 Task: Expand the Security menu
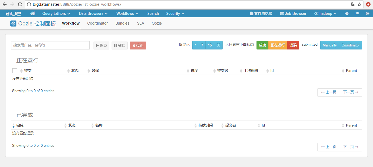click(x=175, y=13)
